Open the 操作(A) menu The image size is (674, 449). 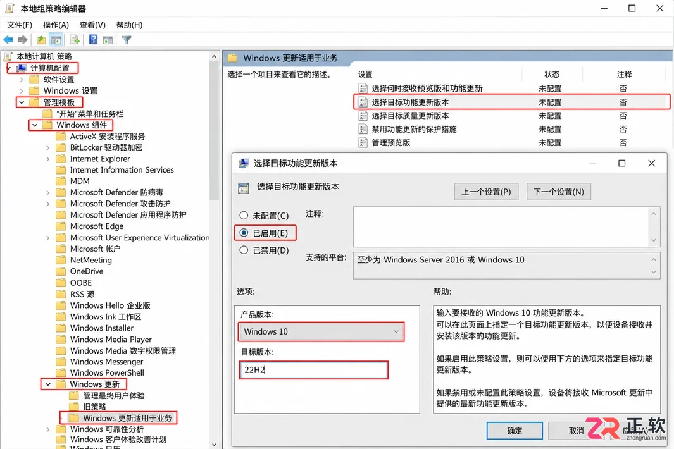pos(56,25)
